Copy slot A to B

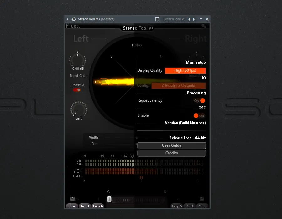(98, 206)
